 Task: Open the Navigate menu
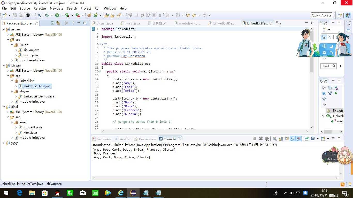57,8
